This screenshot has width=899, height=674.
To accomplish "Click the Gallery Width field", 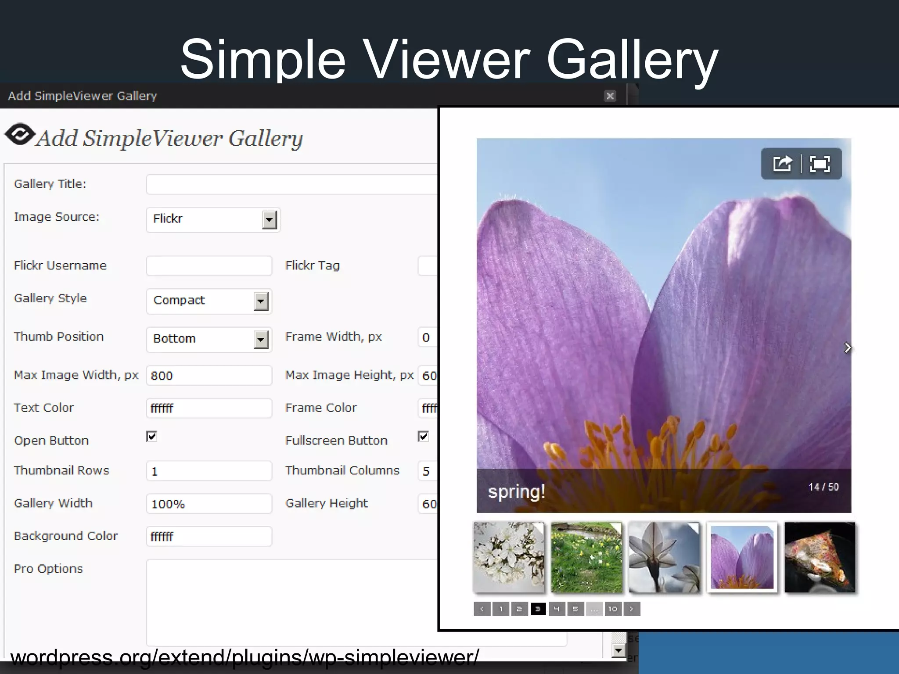I will coord(209,504).
